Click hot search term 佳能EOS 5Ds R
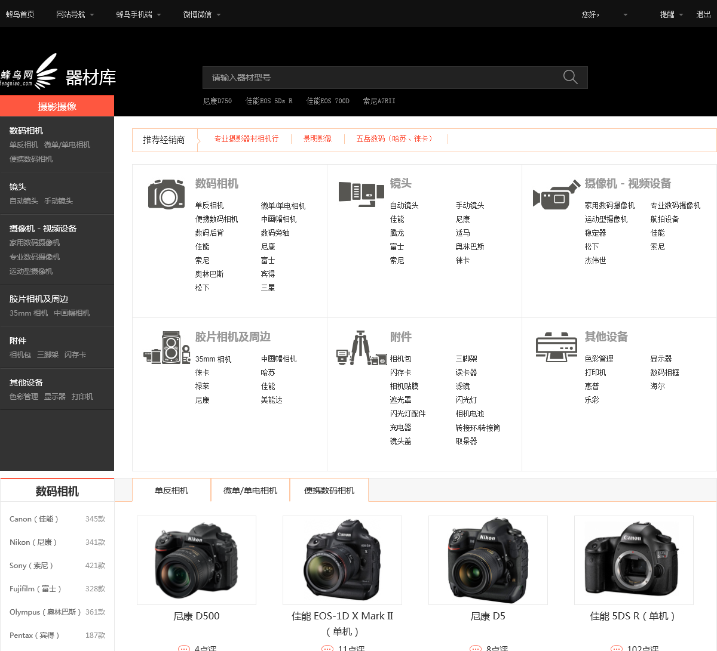Image resolution: width=717 pixels, height=651 pixels. click(269, 101)
